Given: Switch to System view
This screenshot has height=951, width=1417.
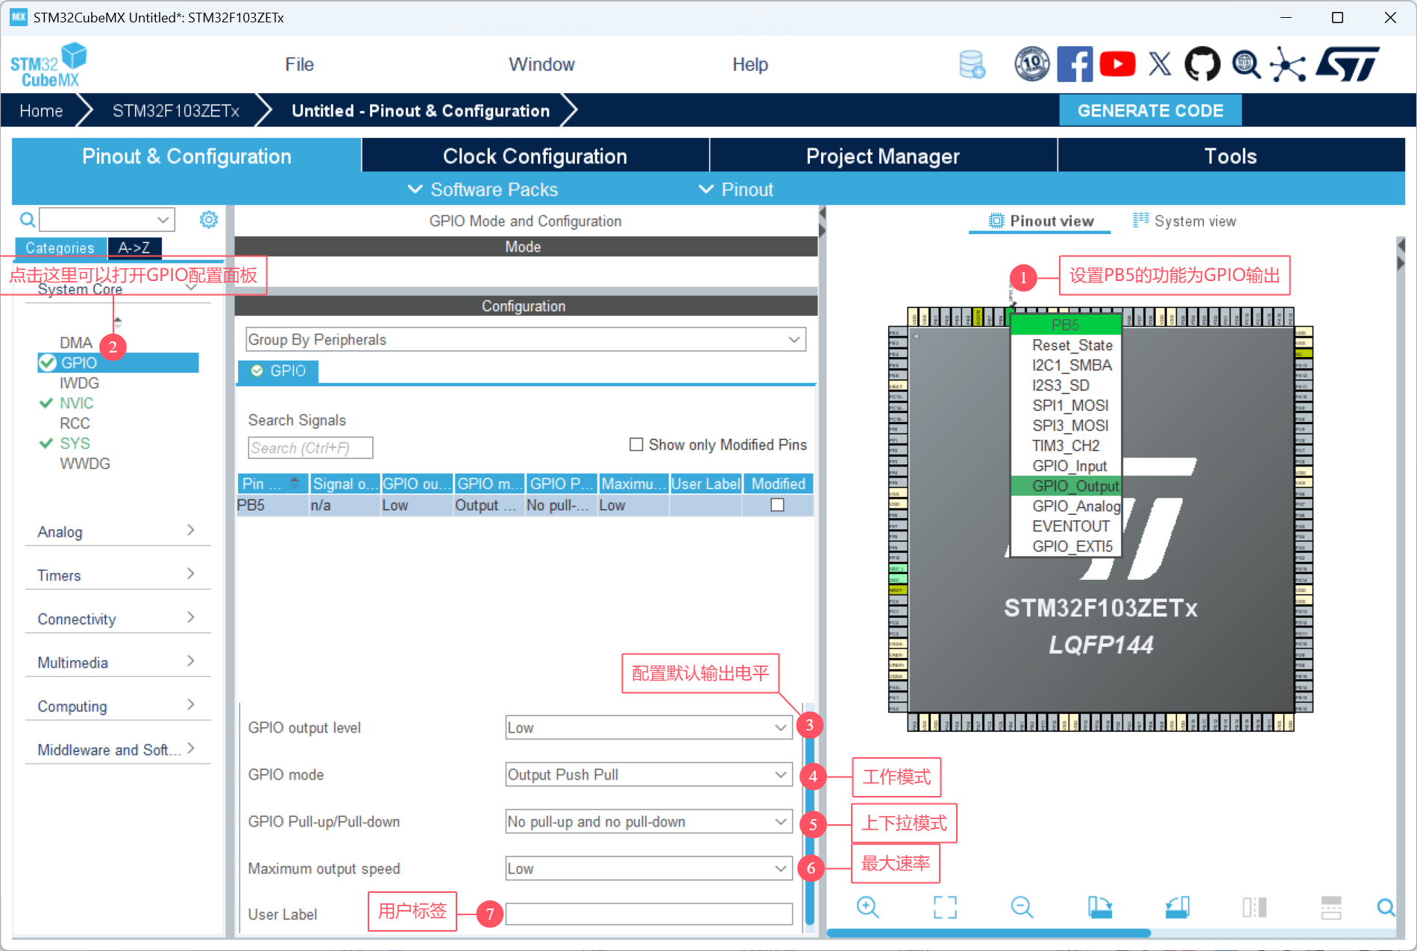Looking at the screenshot, I should [x=1185, y=221].
